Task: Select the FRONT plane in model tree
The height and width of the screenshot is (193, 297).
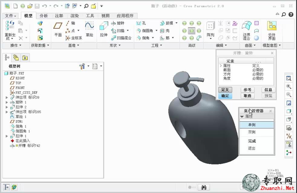Action: click(18, 88)
